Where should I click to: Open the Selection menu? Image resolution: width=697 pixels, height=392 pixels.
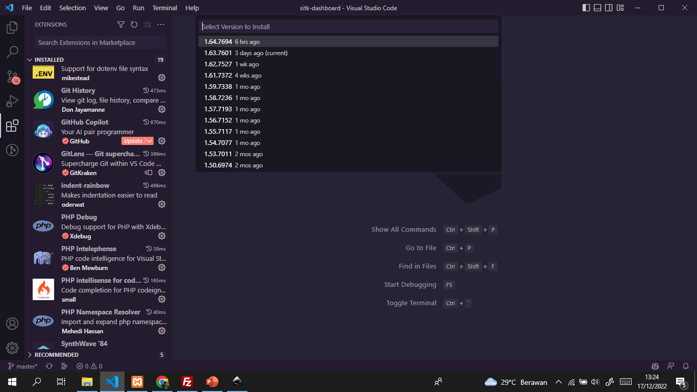(72, 8)
